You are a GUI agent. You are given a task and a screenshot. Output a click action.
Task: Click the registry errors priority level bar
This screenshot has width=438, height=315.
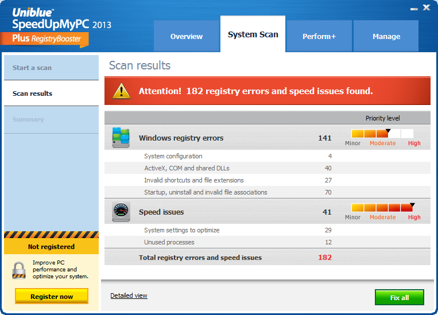382,134
